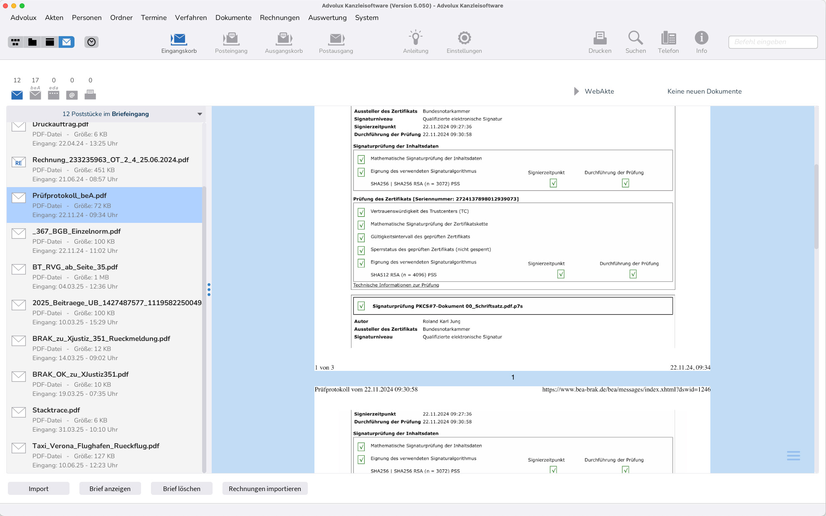826x516 pixels.
Task: Open the Info icon
Action: pyautogui.click(x=702, y=42)
